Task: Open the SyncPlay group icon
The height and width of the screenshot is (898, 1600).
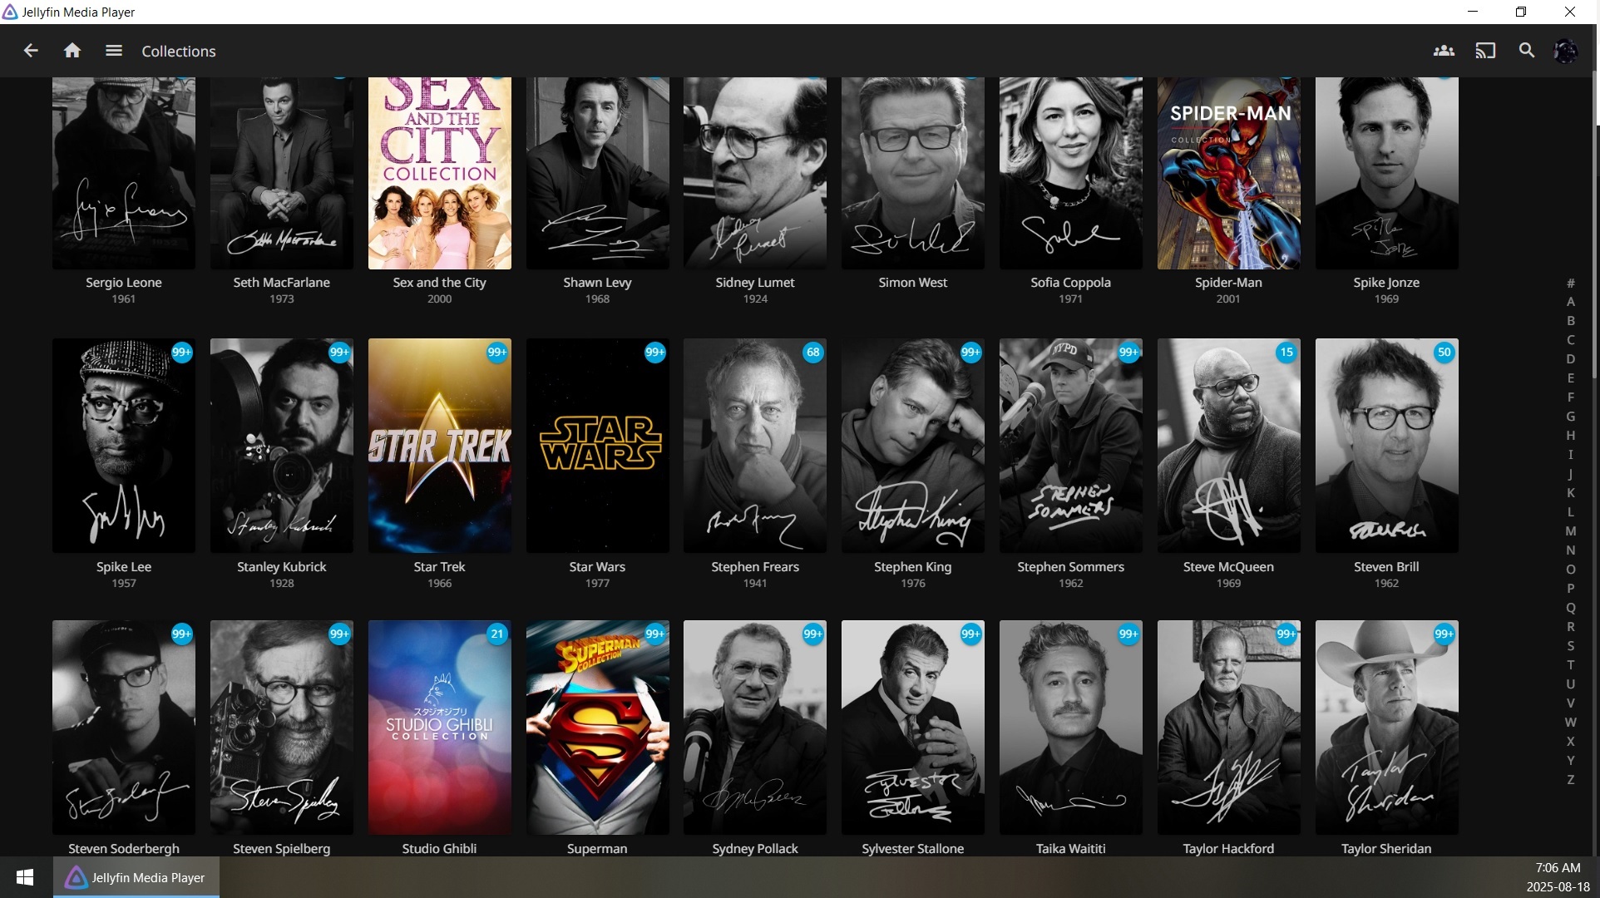Action: (1444, 51)
